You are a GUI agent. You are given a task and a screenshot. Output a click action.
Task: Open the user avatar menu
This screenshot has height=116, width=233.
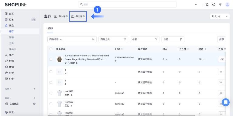[227, 5]
